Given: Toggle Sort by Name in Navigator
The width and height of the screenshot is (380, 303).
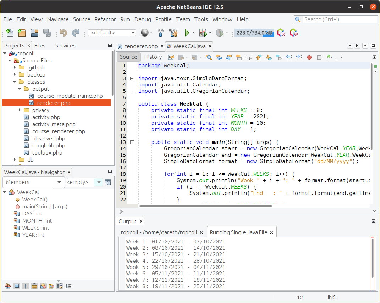Looking at the screenshot, I should [x=60, y=286].
